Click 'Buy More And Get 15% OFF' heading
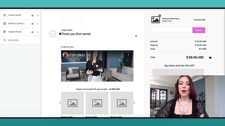This screenshot has width=225, height=126. click(180, 66)
